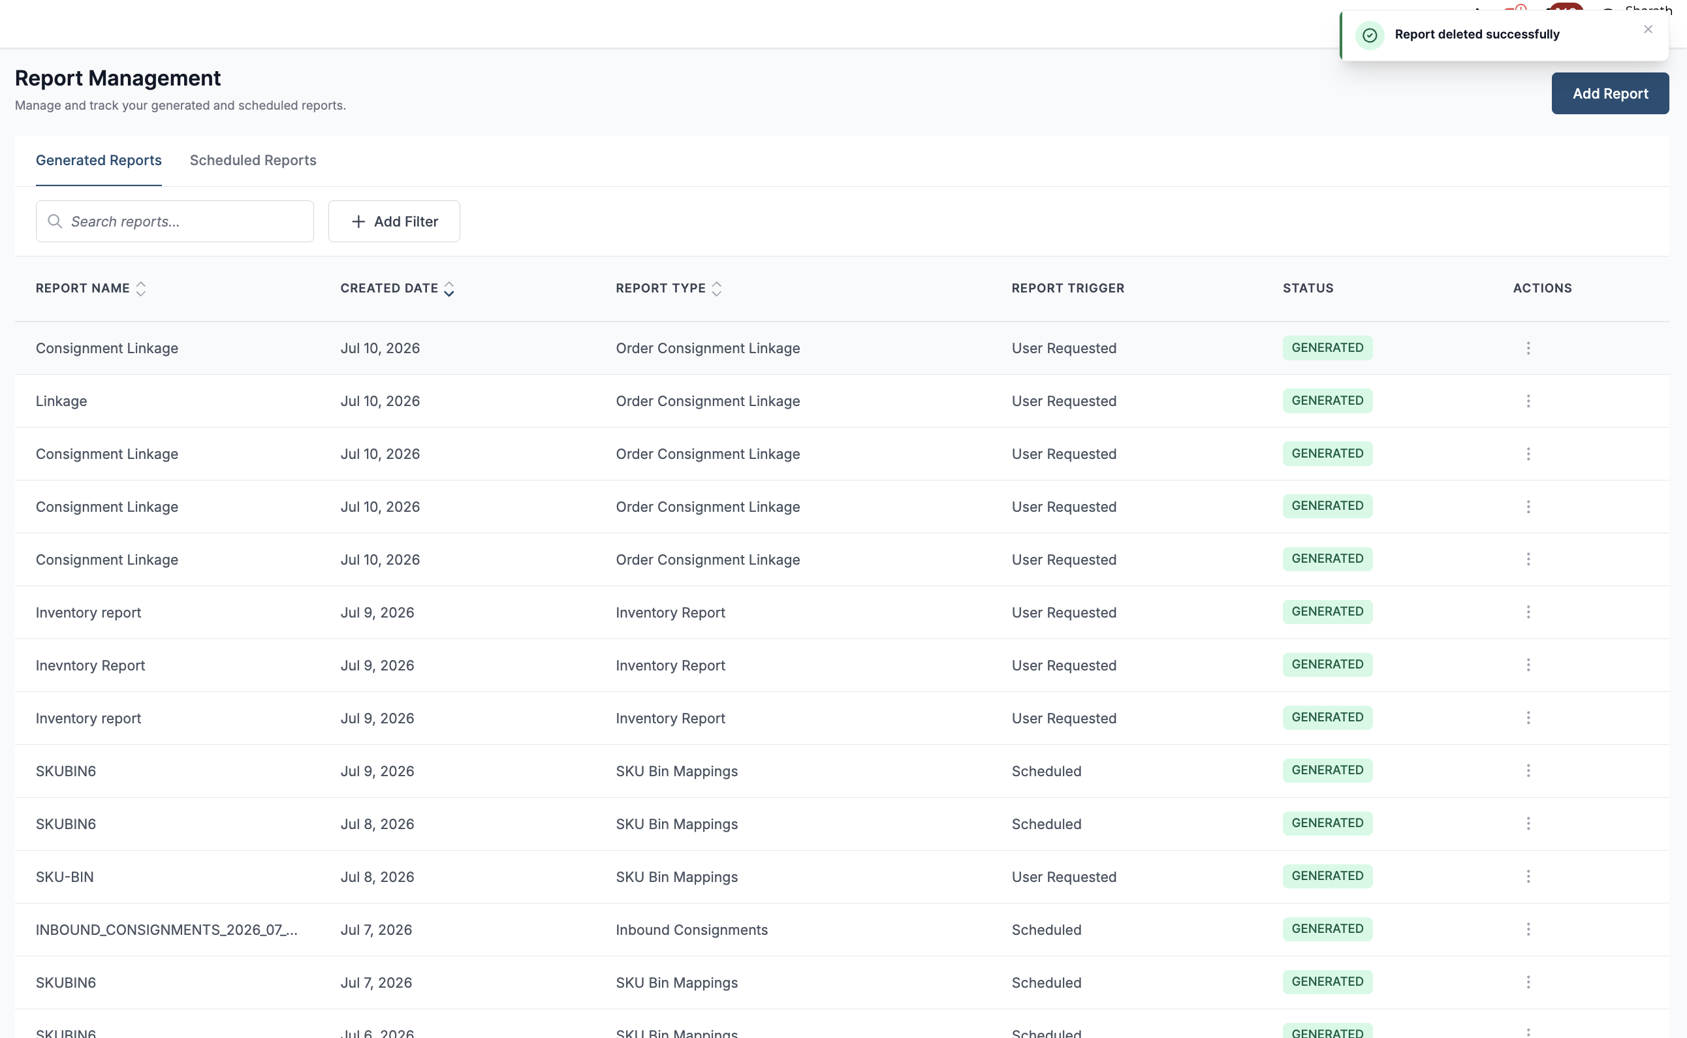Open actions menu for SKUBIN6 Jul 9 row
The image size is (1687, 1038).
(1528, 771)
